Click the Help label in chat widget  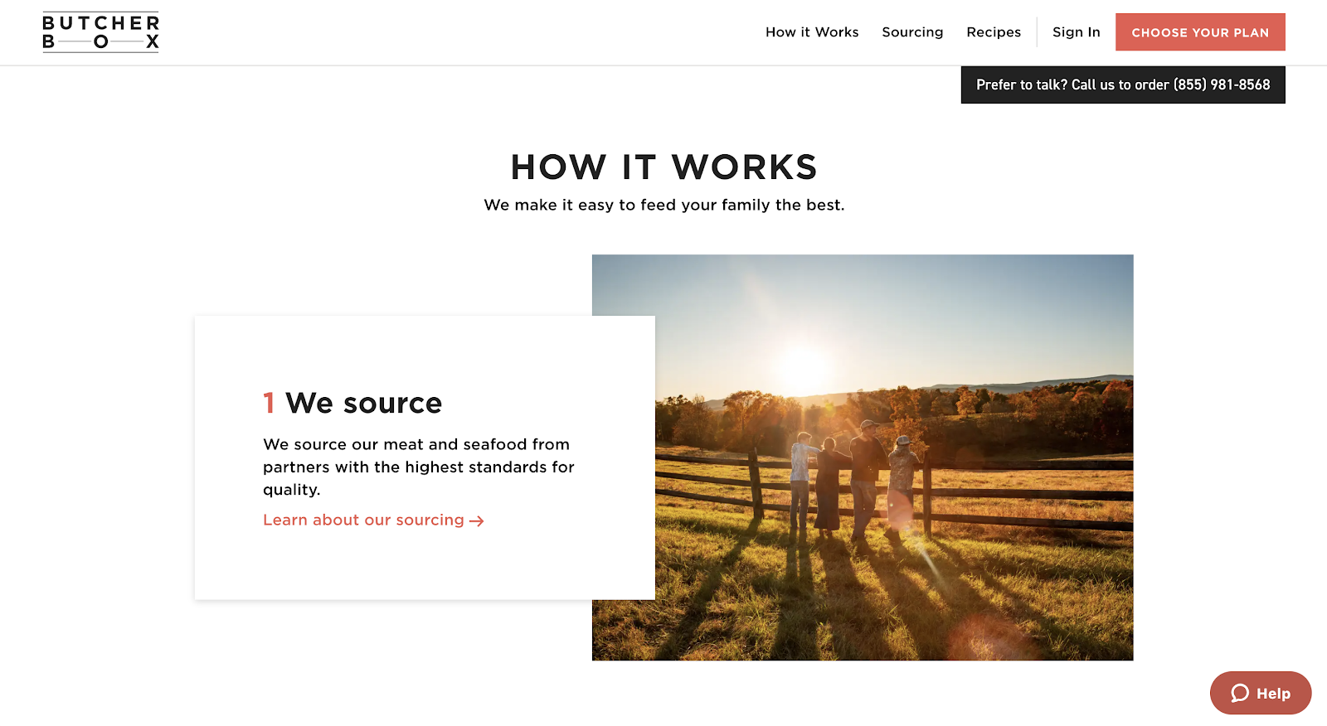[x=1273, y=694]
